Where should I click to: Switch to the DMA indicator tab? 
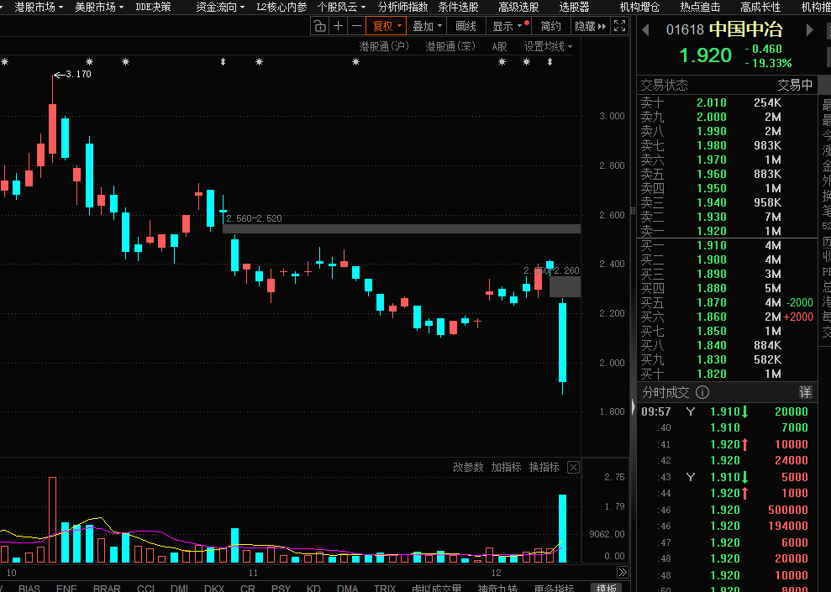click(x=348, y=589)
